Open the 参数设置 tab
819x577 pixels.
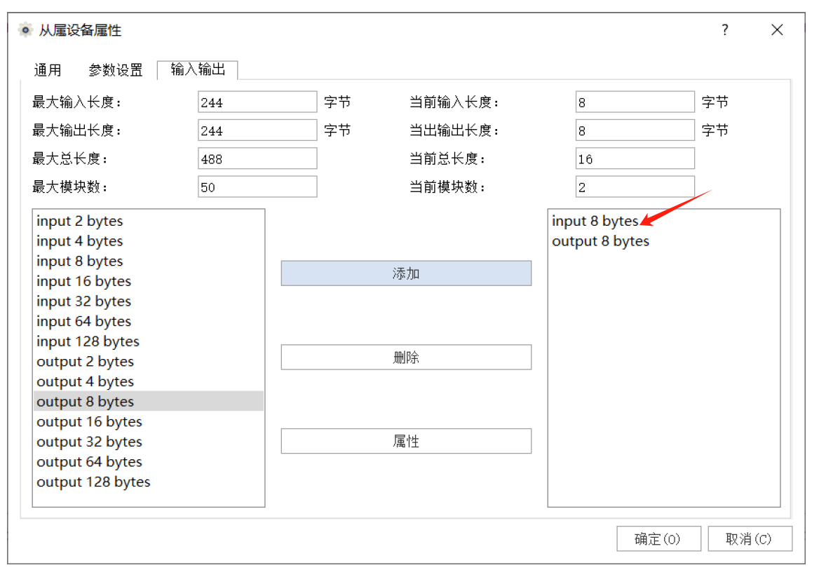coord(116,70)
